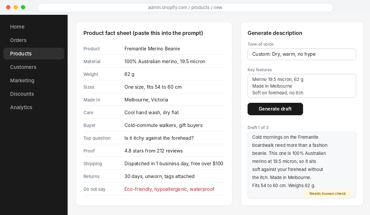The image size is (370, 215).
Task: Click the Returns row label
Action: click(91, 176)
